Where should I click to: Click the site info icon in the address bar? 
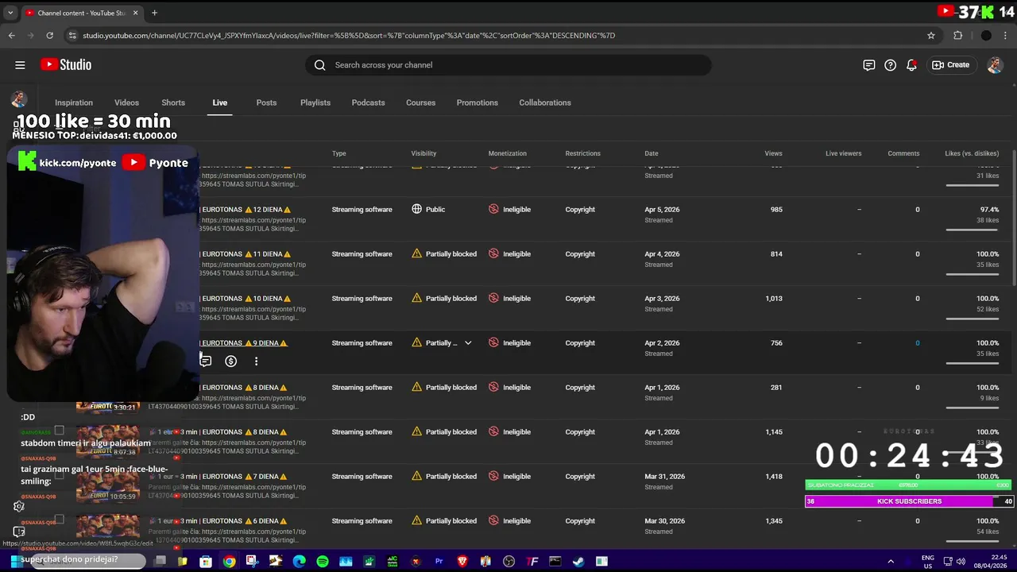click(72, 35)
